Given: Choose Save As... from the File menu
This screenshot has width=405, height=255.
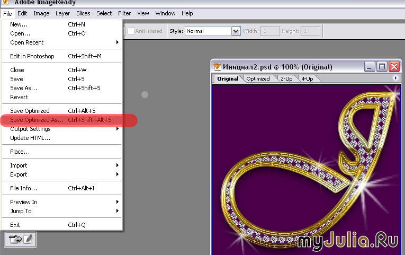Looking at the screenshot, I should [x=61, y=88].
